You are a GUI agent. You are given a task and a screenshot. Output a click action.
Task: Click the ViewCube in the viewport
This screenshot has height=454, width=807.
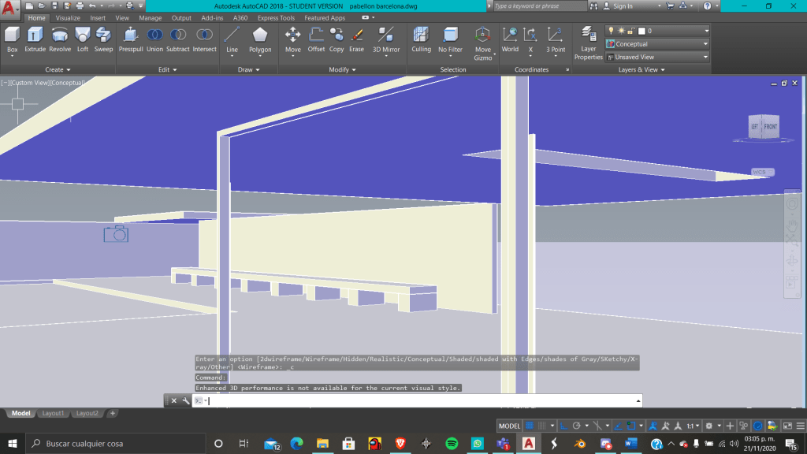(763, 126)
